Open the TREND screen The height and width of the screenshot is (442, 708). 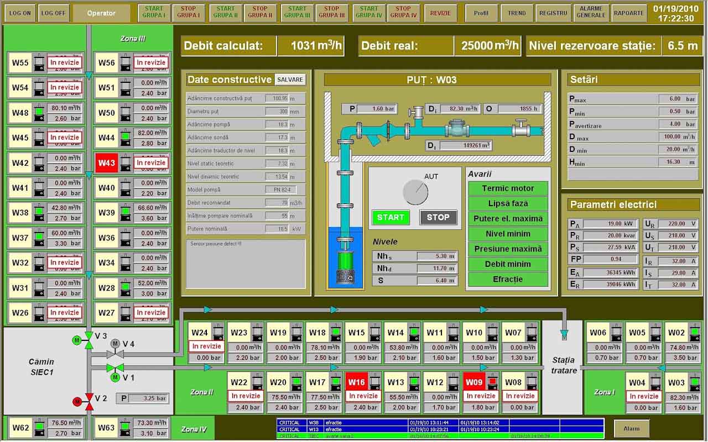coord(517,13)
